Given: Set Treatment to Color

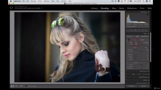Looking at the screenshot, I should coord(137,36).
